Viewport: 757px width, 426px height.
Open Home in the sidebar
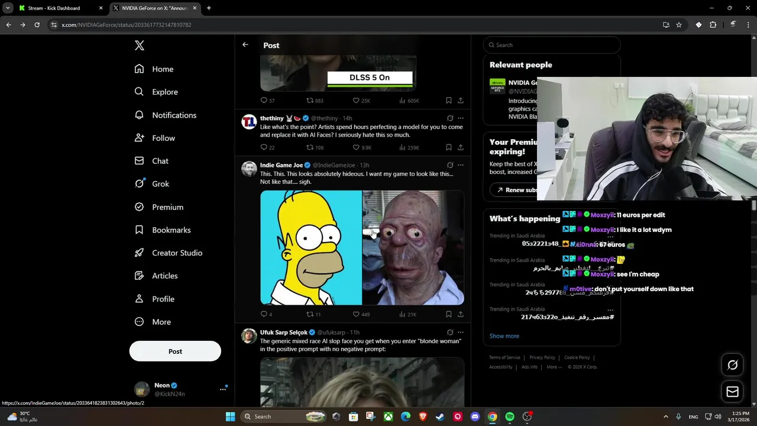[154, 69]
